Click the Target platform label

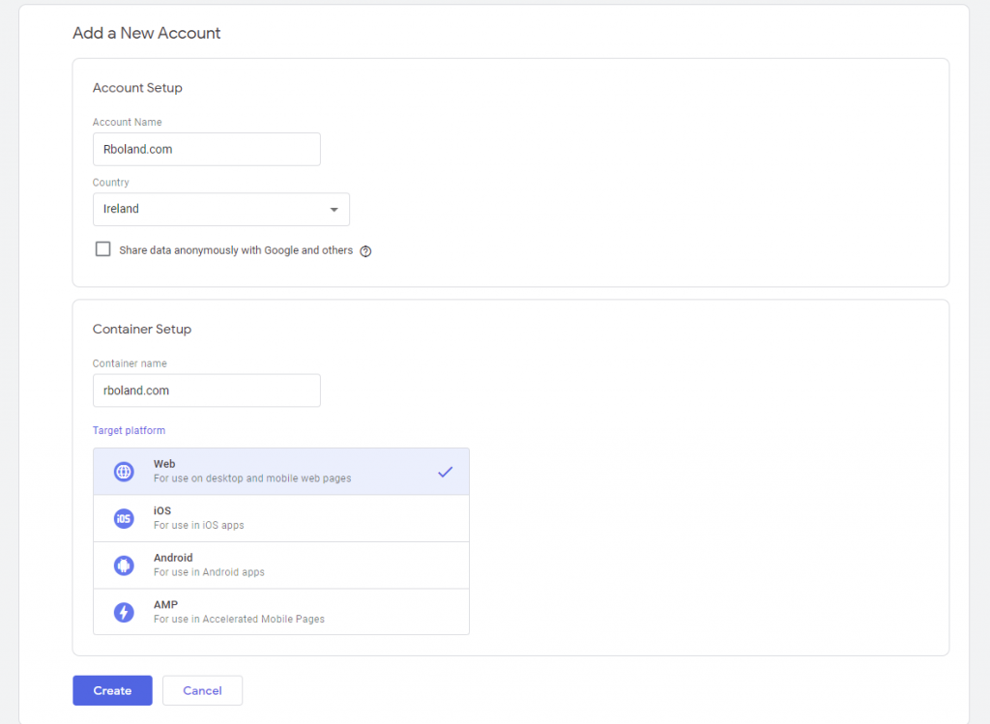point(129,430)
